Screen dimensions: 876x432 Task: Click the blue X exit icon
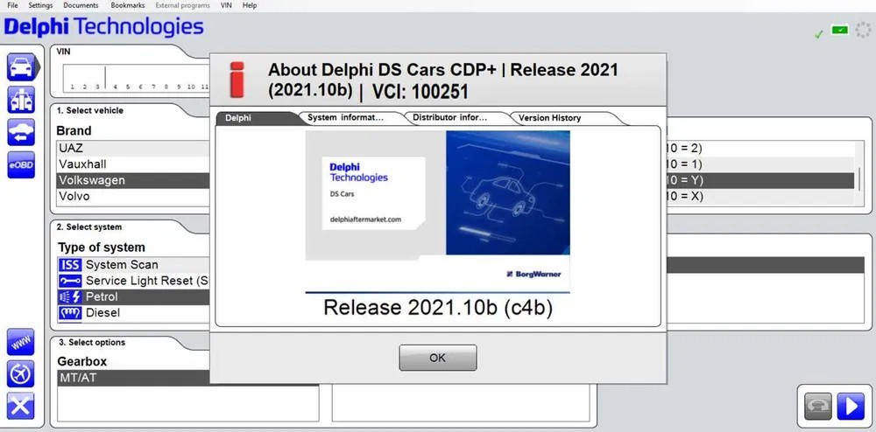point(21,406)
